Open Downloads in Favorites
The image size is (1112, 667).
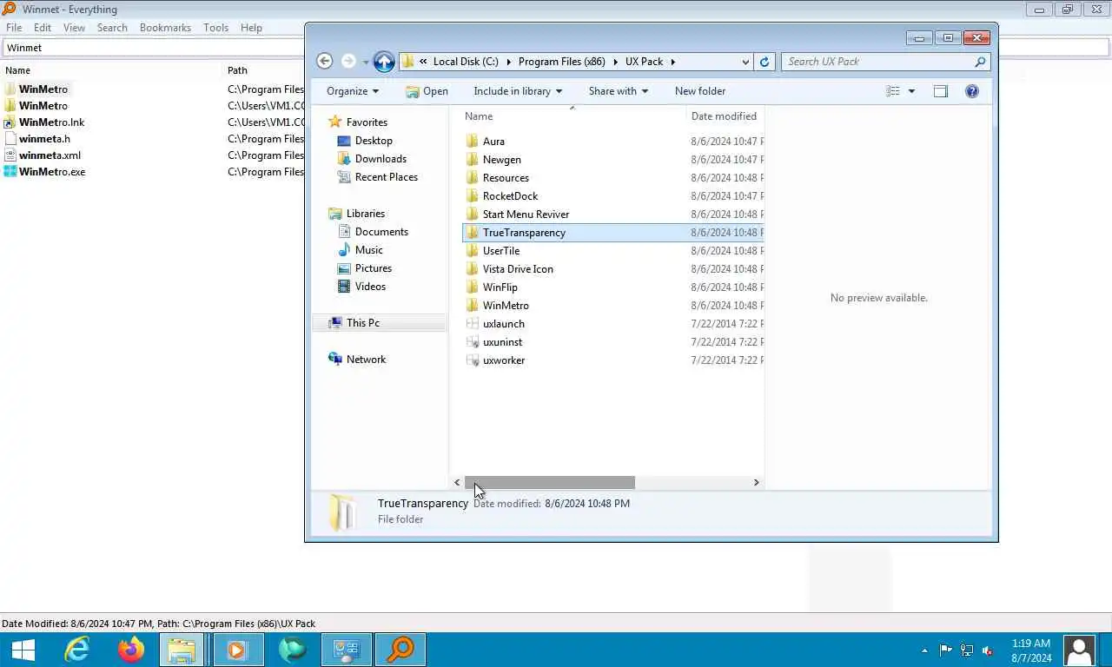point(381,159)
